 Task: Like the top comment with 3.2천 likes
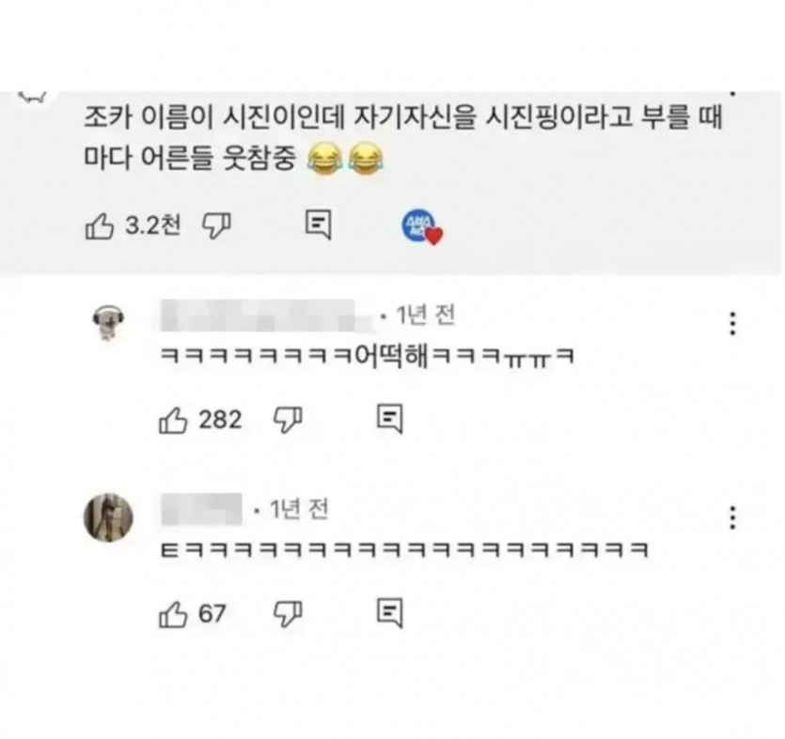click(x=99, y=226)
